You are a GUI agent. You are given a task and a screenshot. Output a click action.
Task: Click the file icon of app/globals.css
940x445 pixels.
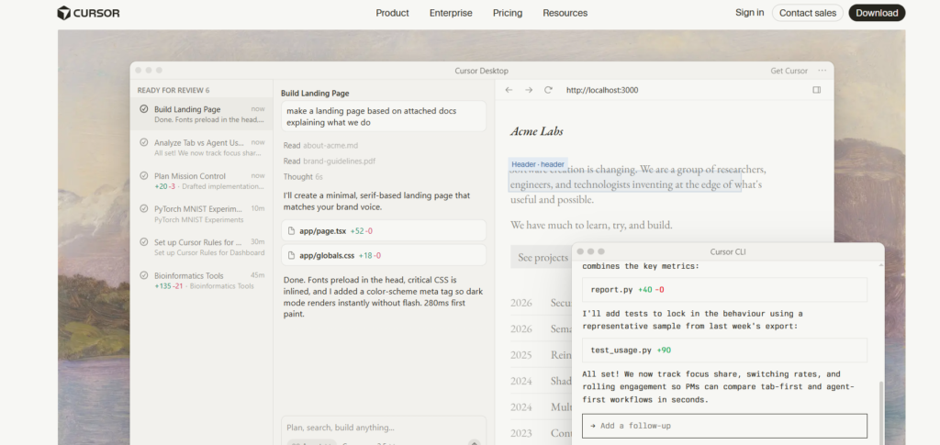tap(291, 255)
